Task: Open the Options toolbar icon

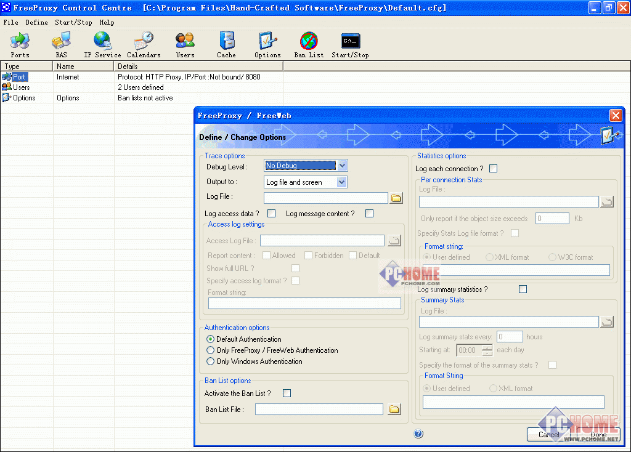Action: click(267, 44)
